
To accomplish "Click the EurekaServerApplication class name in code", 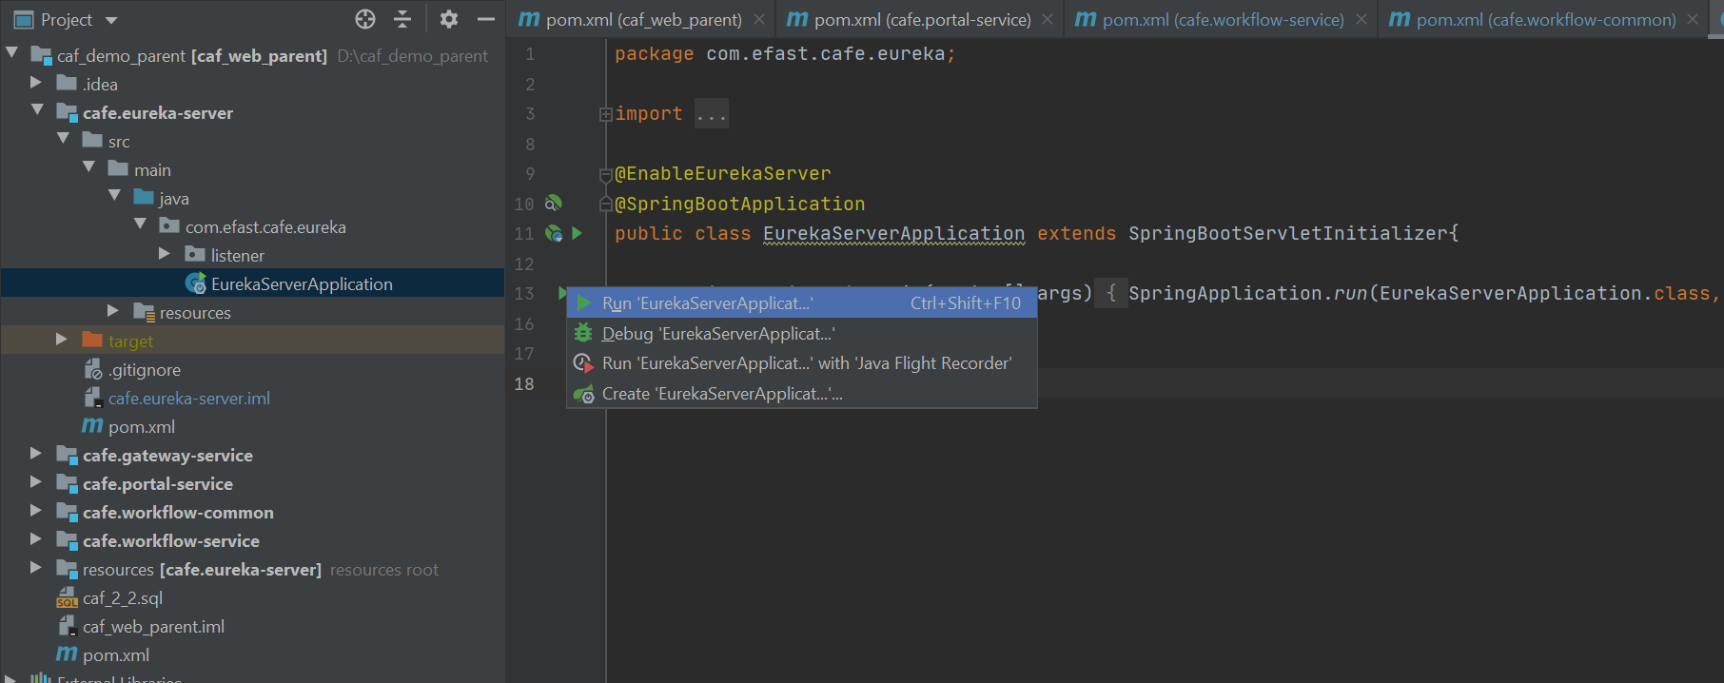I will [893, 233].
